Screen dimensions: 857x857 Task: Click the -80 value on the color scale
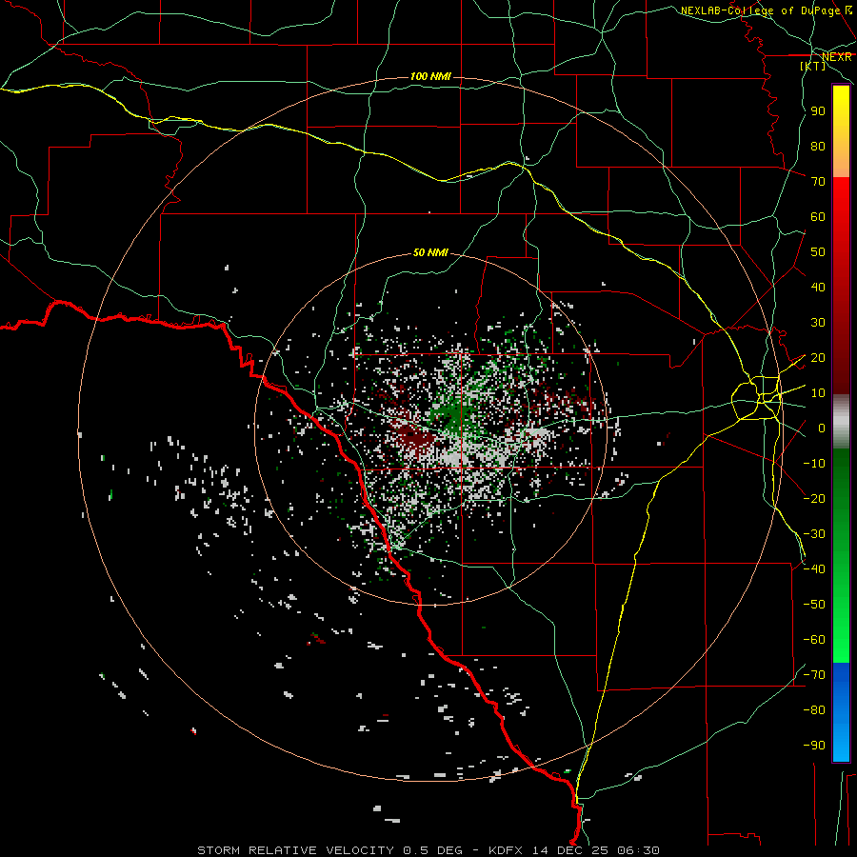(814, 710)
